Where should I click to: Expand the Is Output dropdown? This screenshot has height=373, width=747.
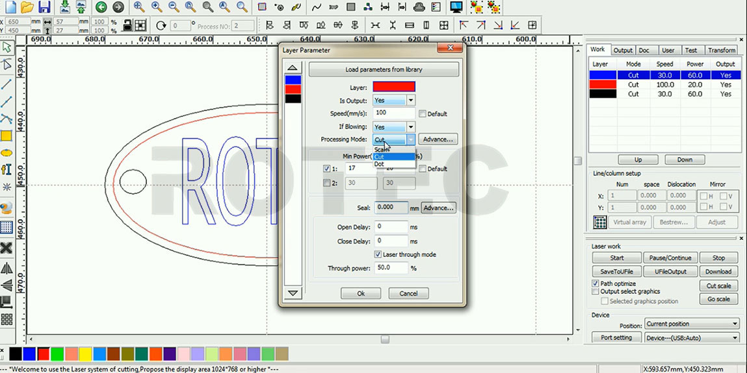(x=410, y=101)
